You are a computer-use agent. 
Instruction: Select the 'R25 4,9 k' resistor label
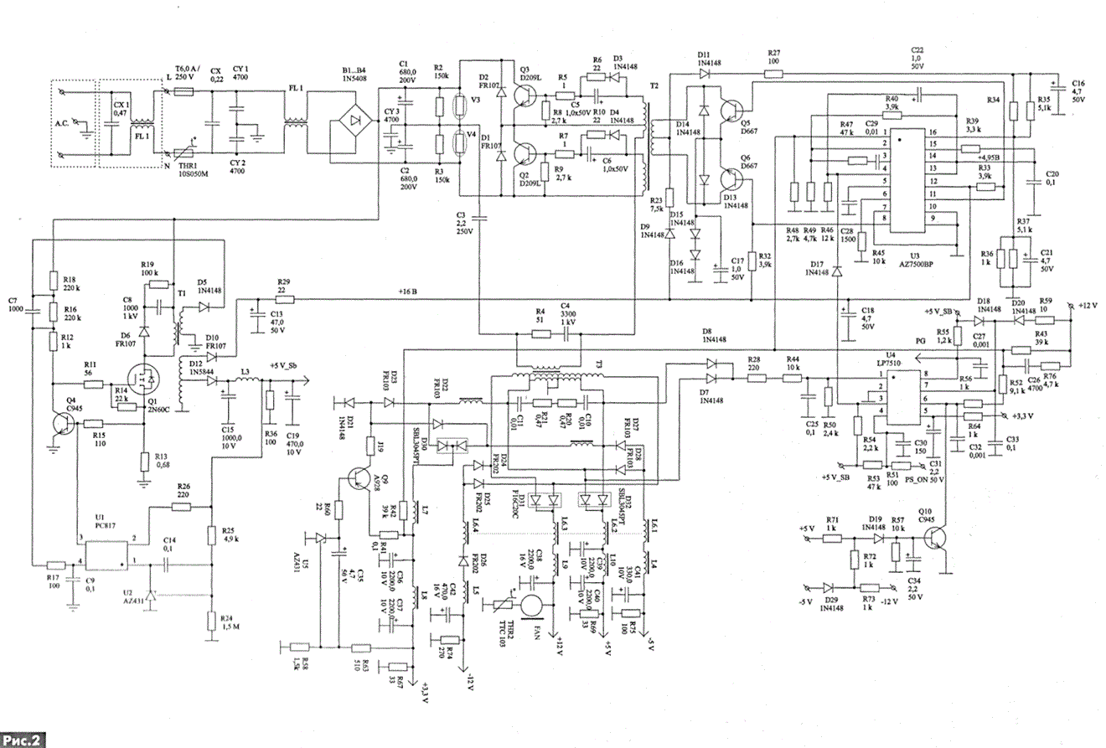coord(229,534)
